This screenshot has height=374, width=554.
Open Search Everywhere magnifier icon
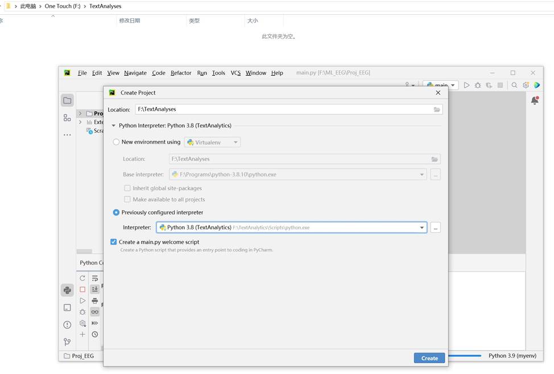(514, 84)
